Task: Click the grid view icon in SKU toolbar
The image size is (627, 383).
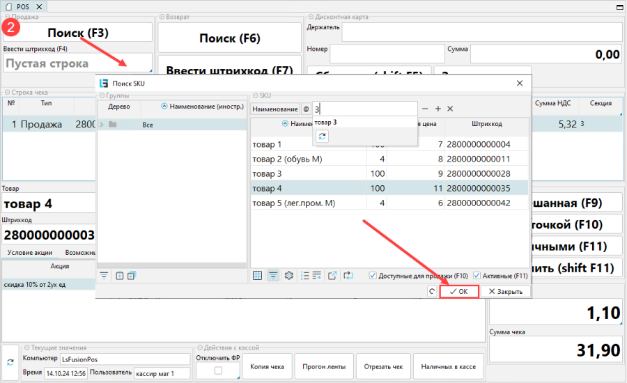Action: tap(257, 276)
